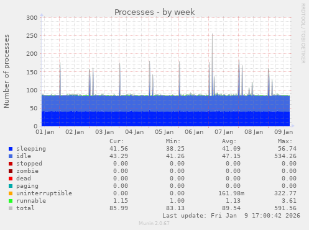Click the uninterruptible legend color swatch
Viewport: 309px width, 230px height.
click(11, 193)
